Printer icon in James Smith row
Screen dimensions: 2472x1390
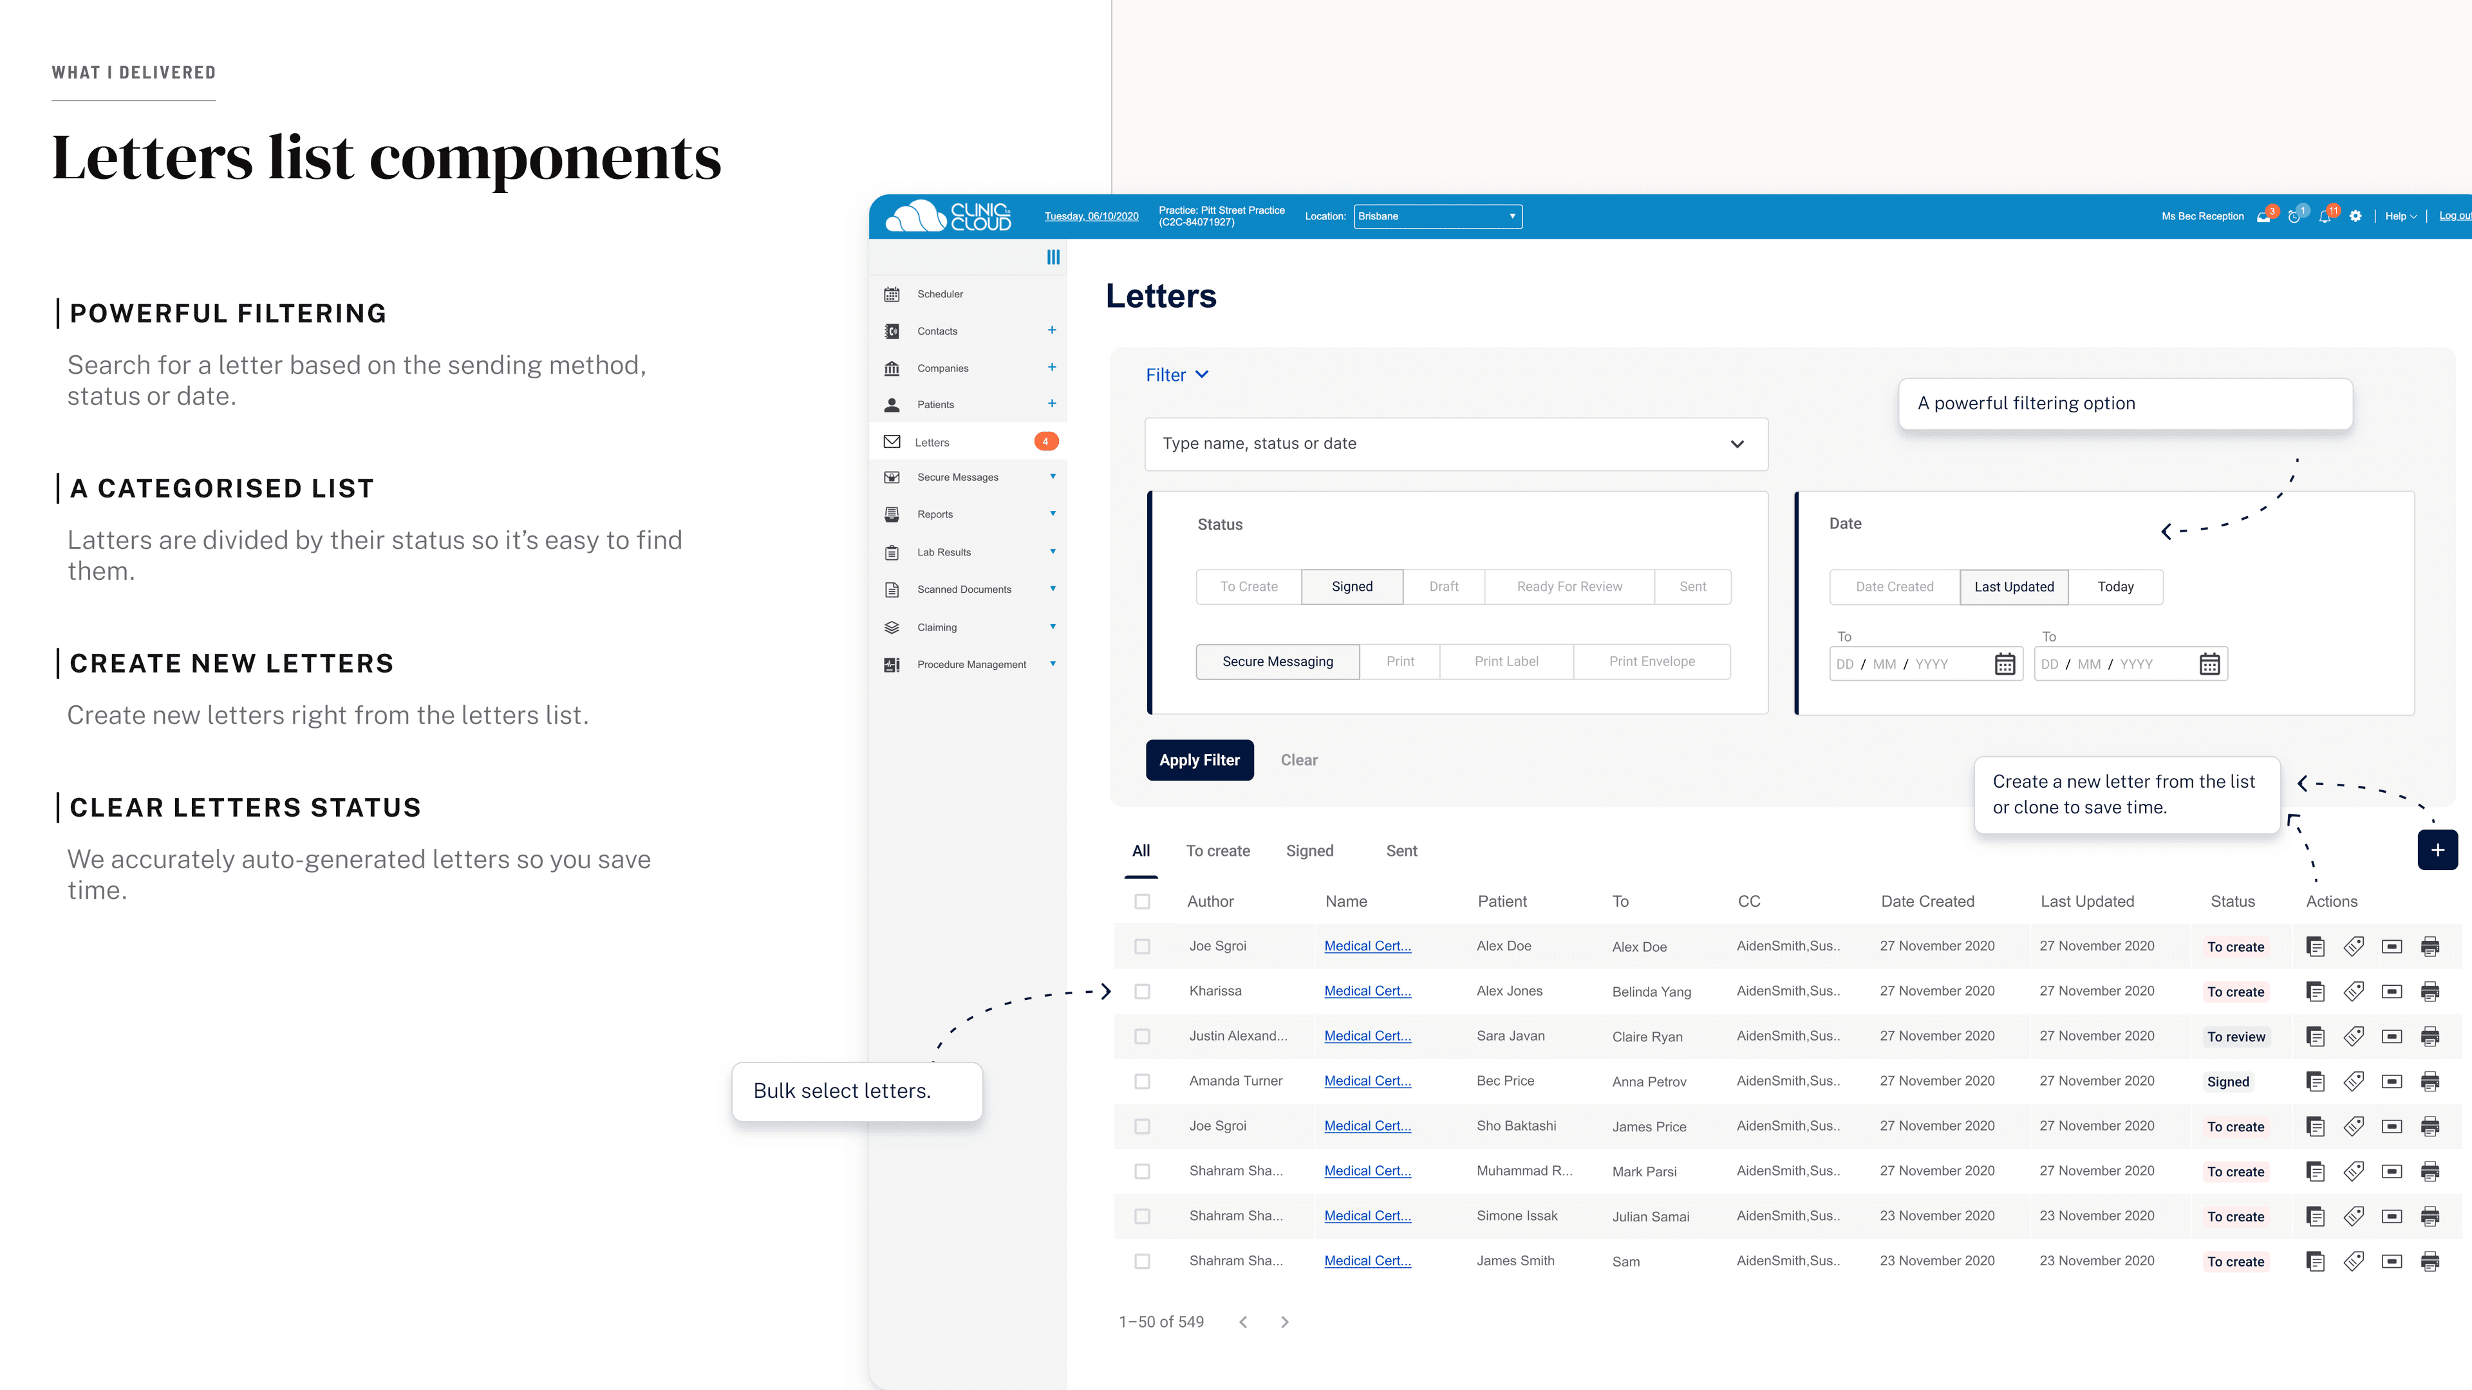tap(2430, 1263)
